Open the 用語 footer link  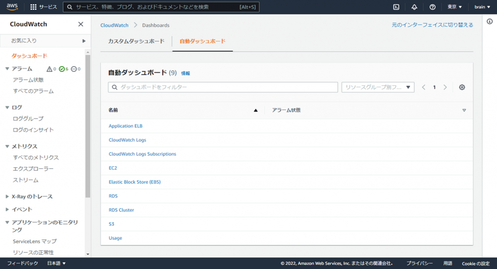(447, 263)
